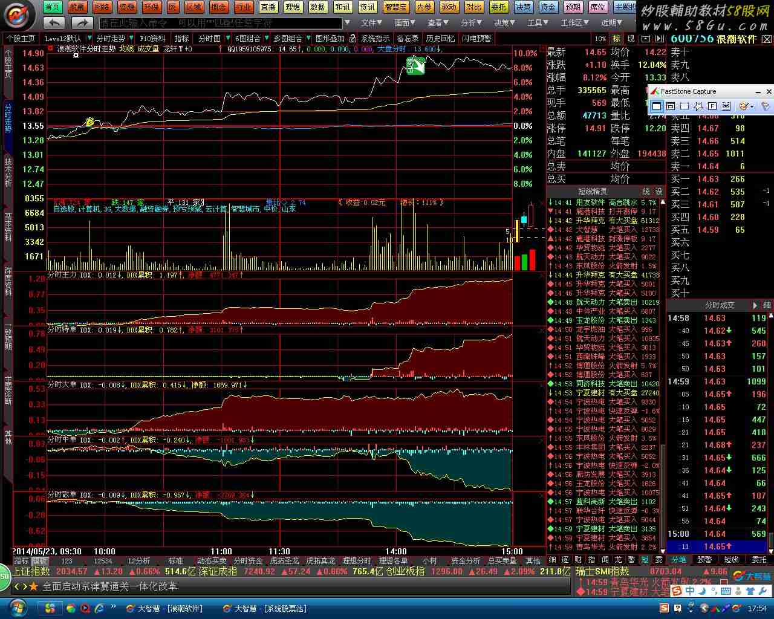Open Windows Start menu orb
This screenshot has width=774, height=619.
point(18,608)
